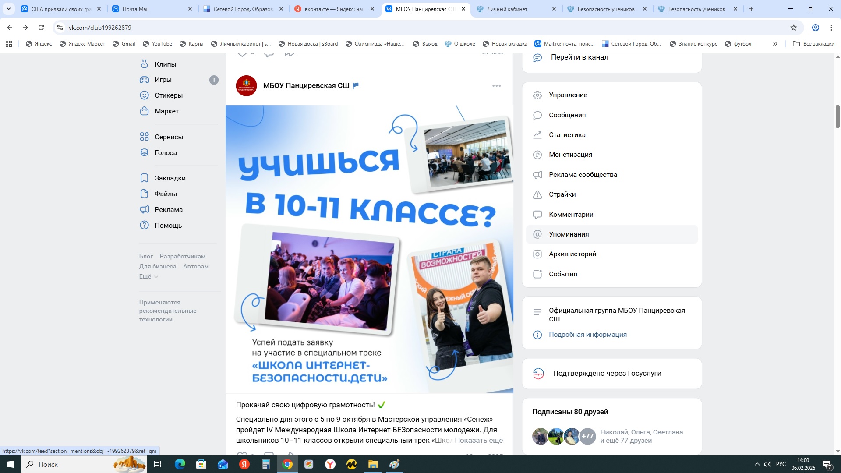The width and height of the screenshot is (841, 473).
Task: Bookmark the page using the star icon
Action: click(x=793, y=27)
